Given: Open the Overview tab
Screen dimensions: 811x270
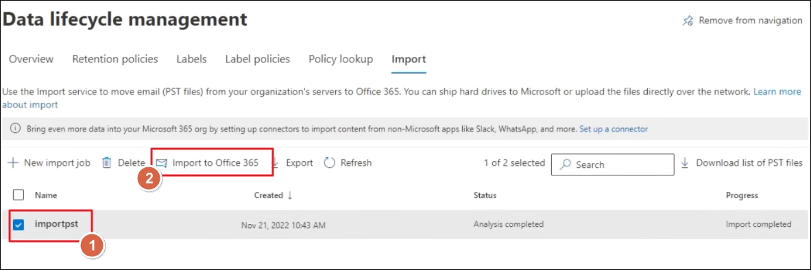Looking at the screenshot, I should (31, 59).
